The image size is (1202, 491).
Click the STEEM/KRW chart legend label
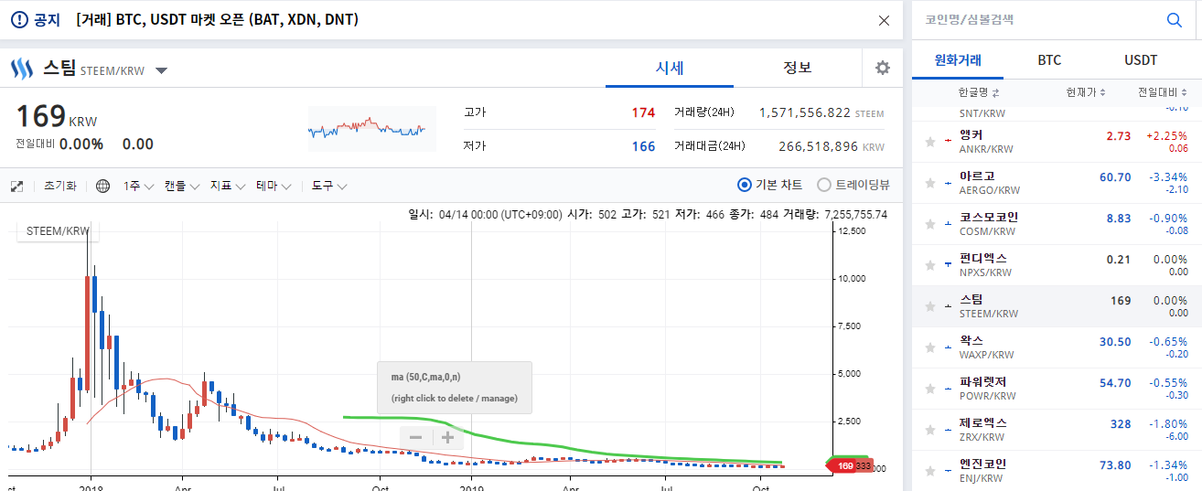(58, 230)
